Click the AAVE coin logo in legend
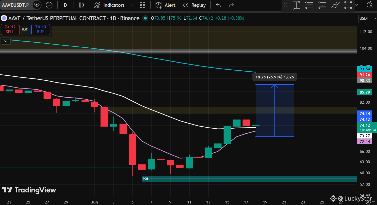Screen dimensions: 377x205 (x=4, y=18)
